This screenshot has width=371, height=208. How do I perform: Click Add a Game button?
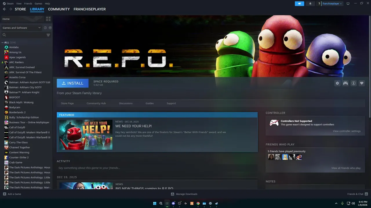pos(12,194)
